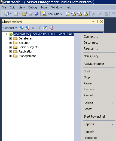
Task: Click the New Project toolbar icon
Action: click(7, 14)
